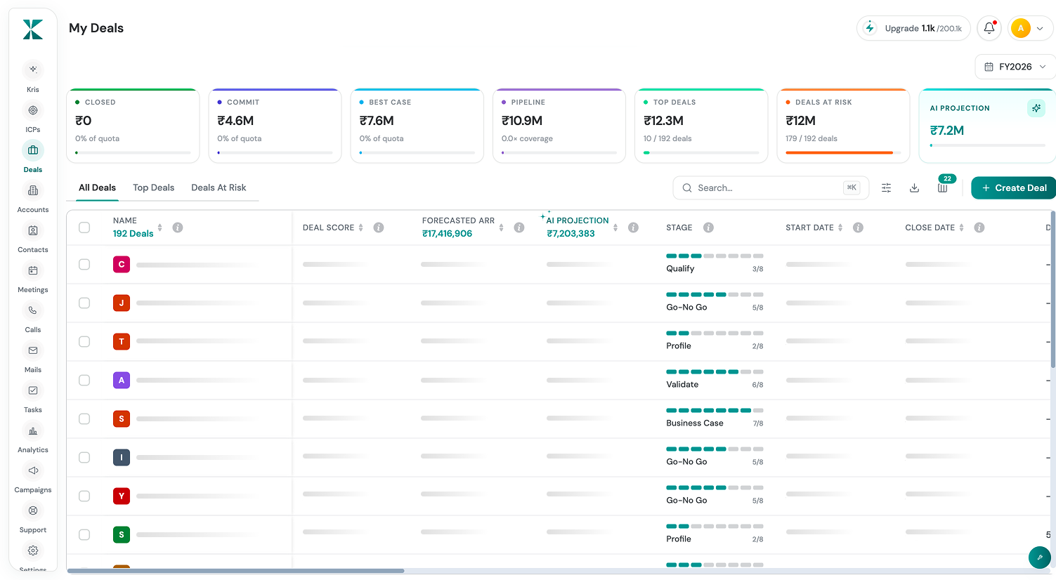Sort deals by Name column arrows

pyautogui.click(x=160, y=228)
